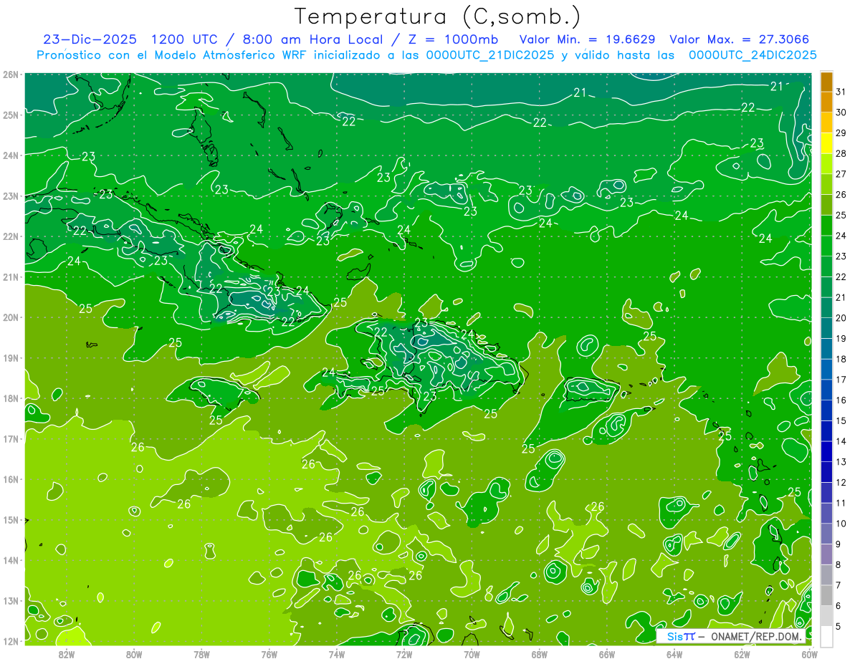
Task: Click the "10" label on the color scale
Action: (841, 524)
